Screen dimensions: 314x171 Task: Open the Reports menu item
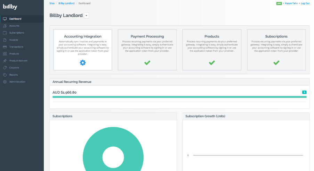(x=14, y=75)
